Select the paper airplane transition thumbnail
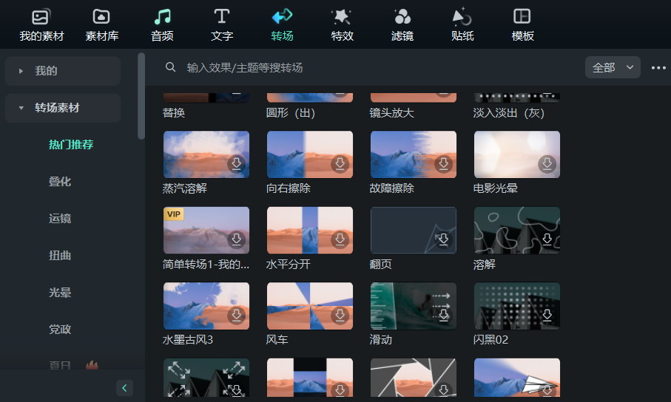 [x=517, y=378]
